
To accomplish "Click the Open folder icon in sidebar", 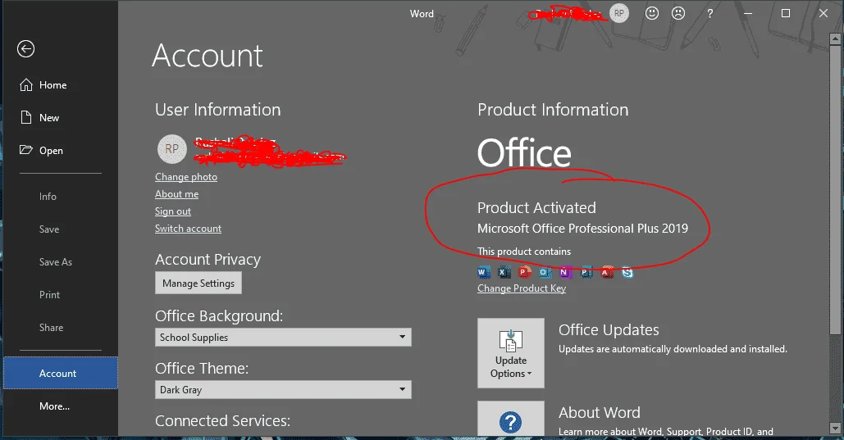I will point(26,150).
